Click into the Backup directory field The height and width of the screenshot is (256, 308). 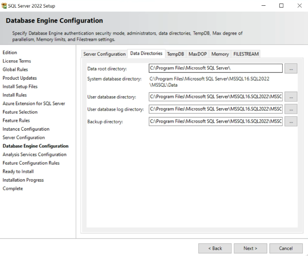216,121
